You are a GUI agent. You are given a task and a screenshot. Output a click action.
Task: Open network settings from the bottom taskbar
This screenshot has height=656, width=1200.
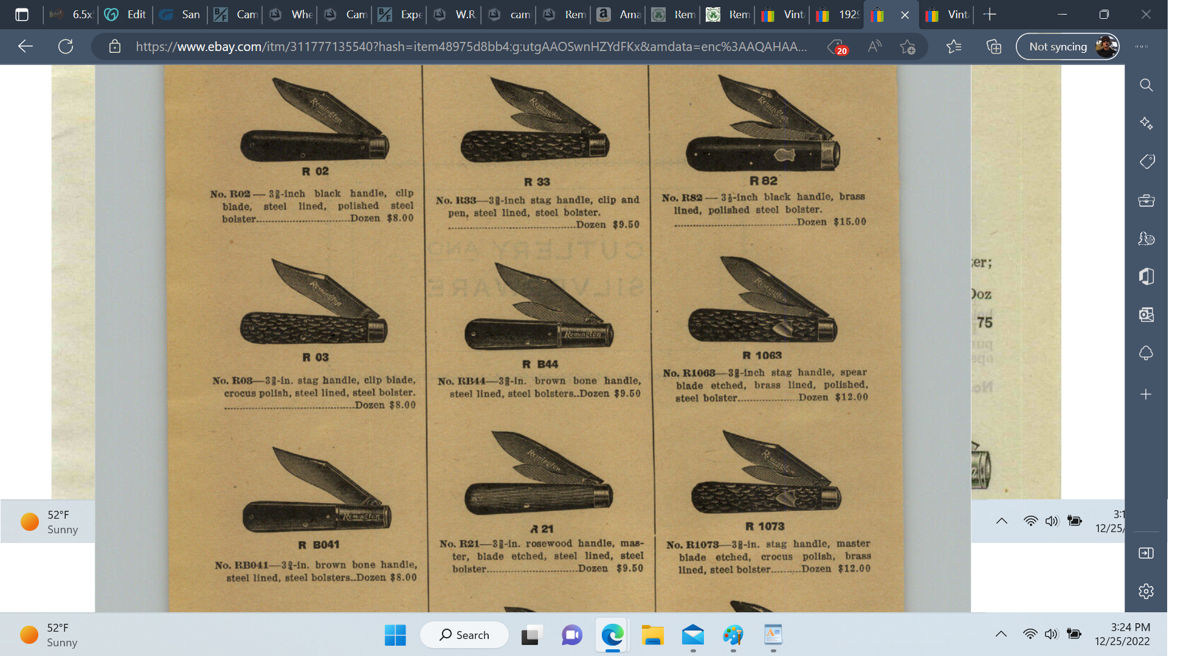click(1030, 634)
